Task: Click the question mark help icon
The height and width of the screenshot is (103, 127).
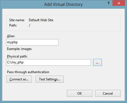Action: point(109,3)
